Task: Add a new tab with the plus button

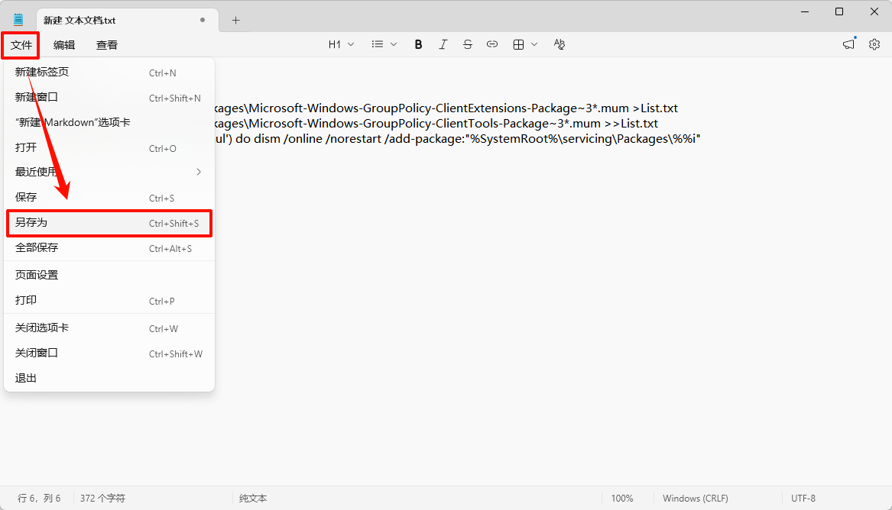Action: click(x=235, y=21)
